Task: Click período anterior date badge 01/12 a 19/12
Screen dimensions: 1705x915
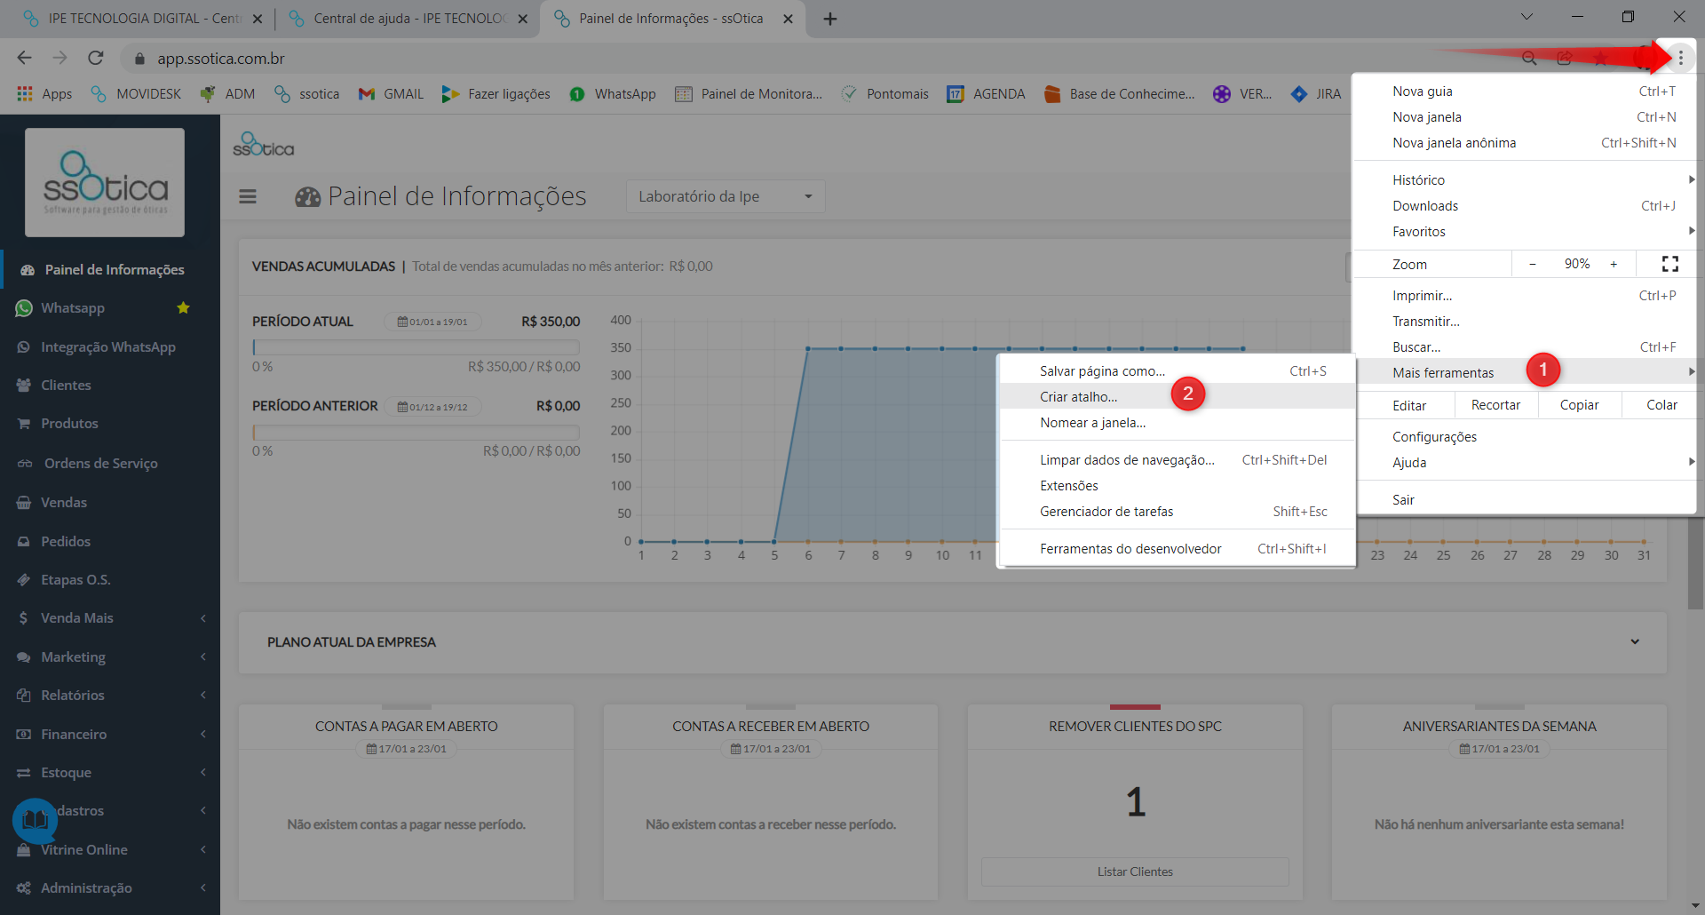Action: pyautogui.click(x=432, y=407)
